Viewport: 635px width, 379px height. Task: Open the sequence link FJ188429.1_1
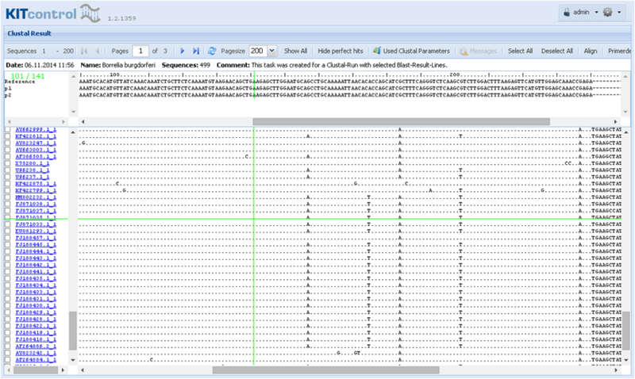(36, 312)
